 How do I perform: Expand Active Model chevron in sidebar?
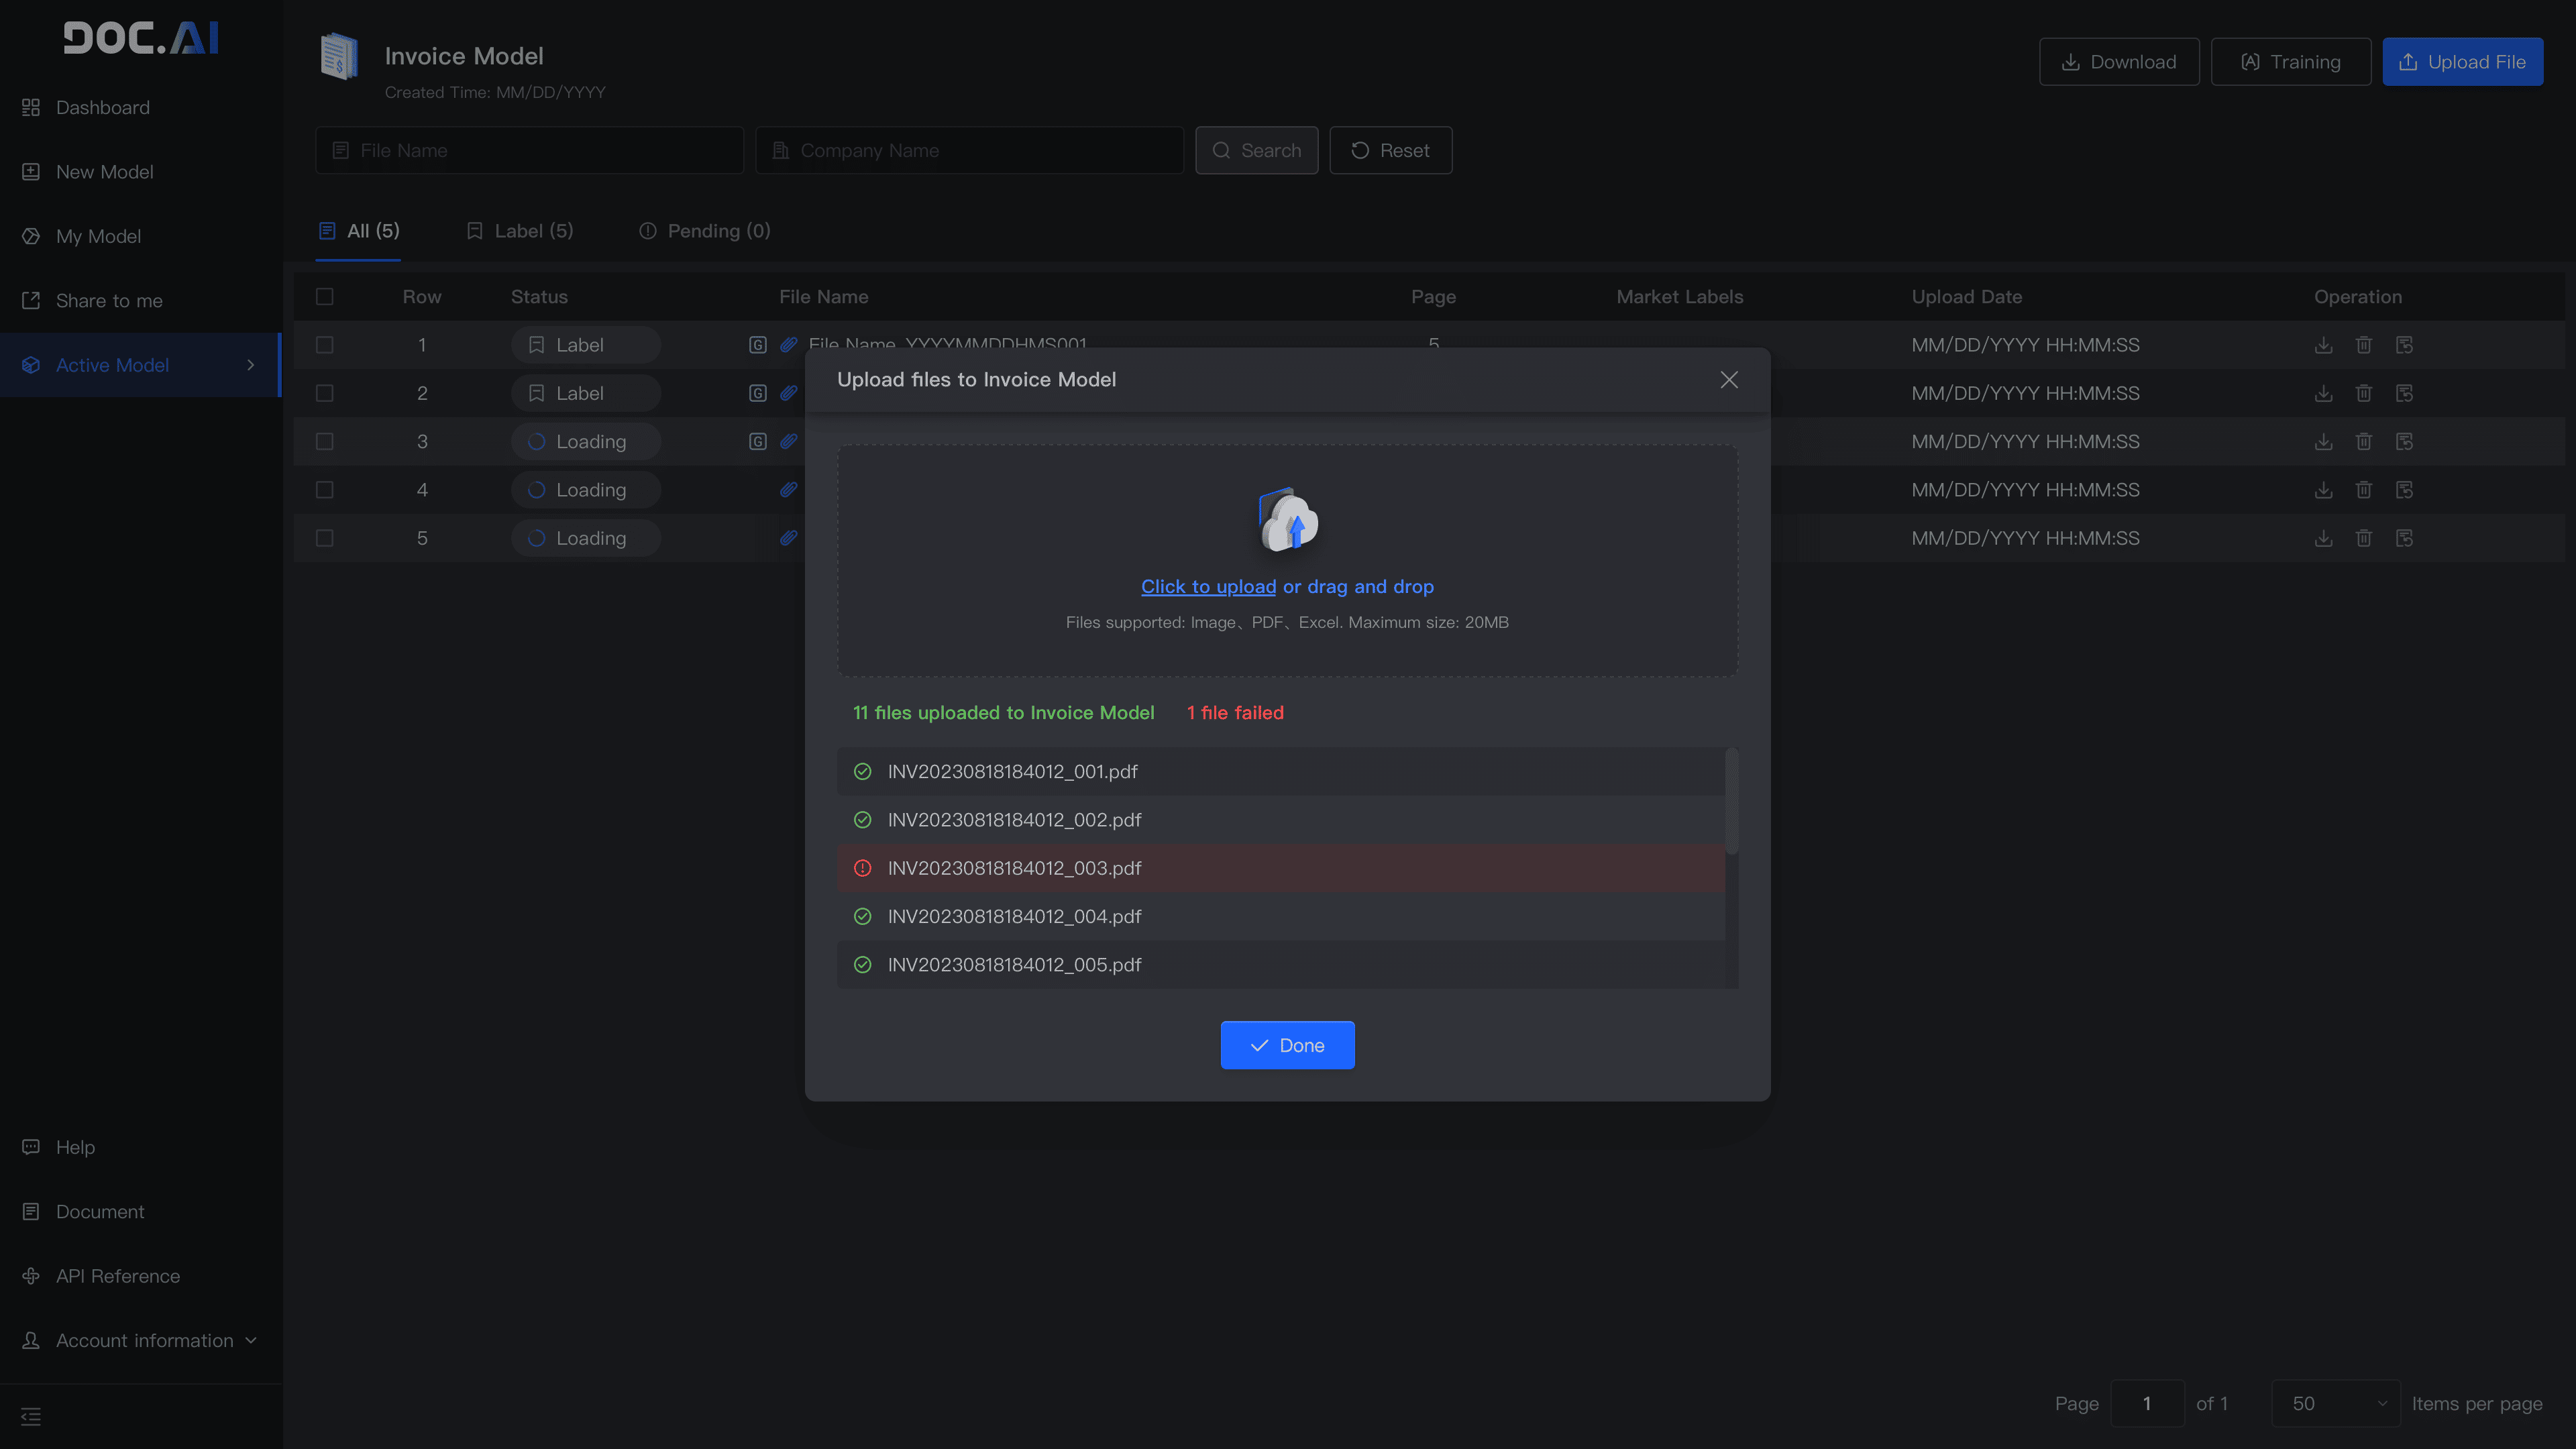[x=251, y=365]
